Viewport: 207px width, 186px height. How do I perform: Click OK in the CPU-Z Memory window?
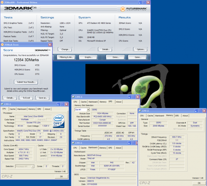click(199, 183)
